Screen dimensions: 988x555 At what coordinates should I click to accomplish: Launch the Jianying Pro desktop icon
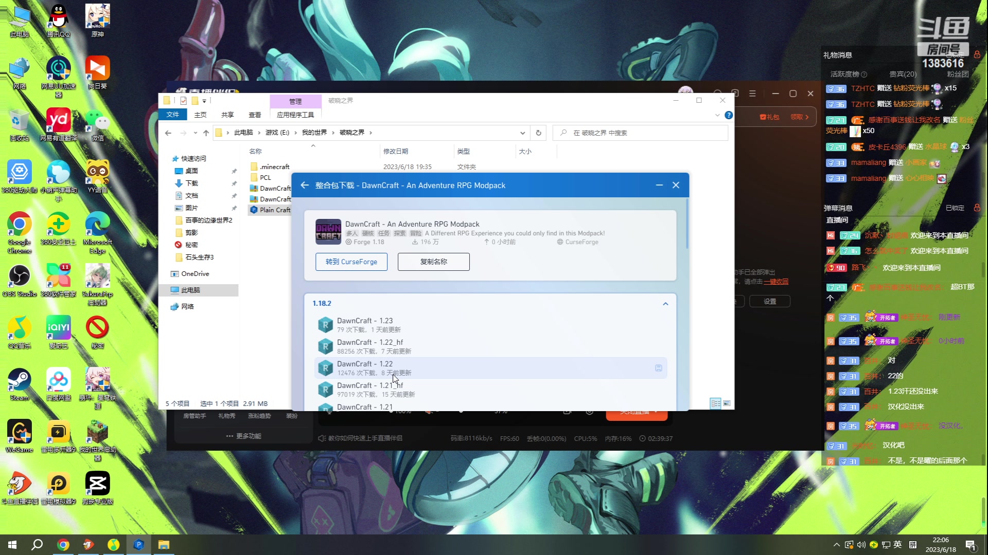(98, 488)
